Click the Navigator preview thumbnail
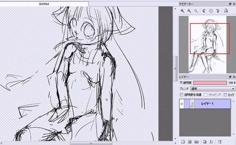The image size is (236, 145). coord(207,45)
